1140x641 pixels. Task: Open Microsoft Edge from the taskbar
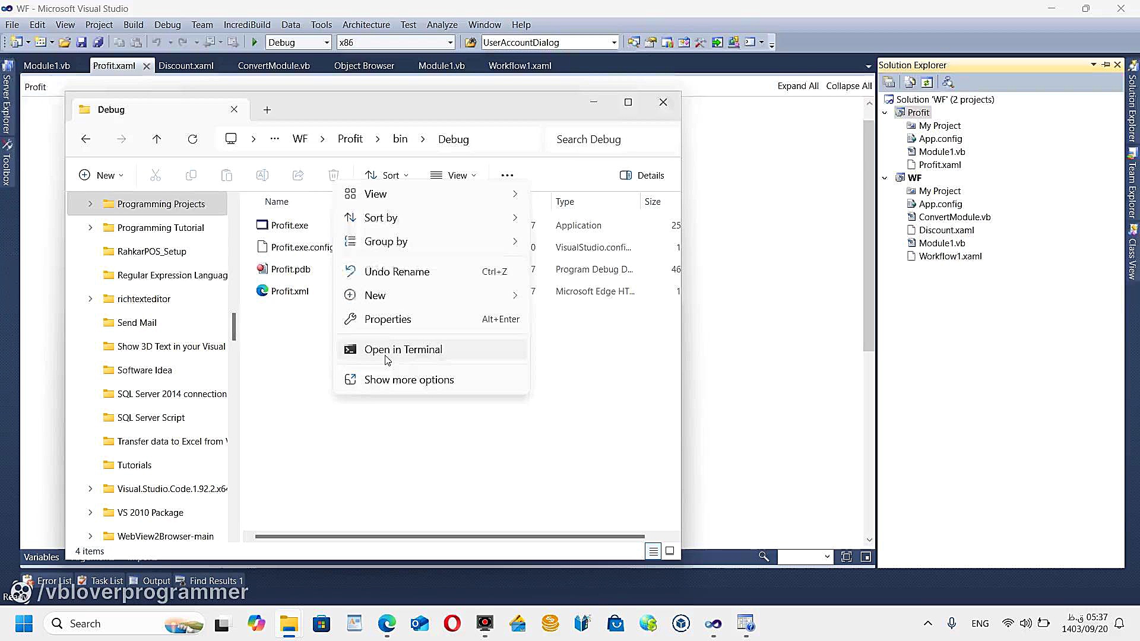387,623
